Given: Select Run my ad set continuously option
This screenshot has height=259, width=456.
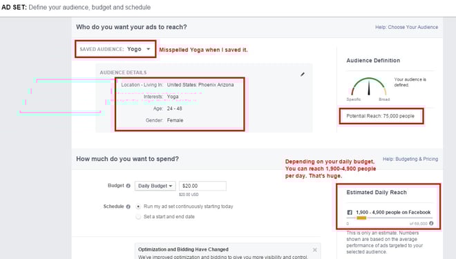Looking at the screenshot, I should [138, 207].
